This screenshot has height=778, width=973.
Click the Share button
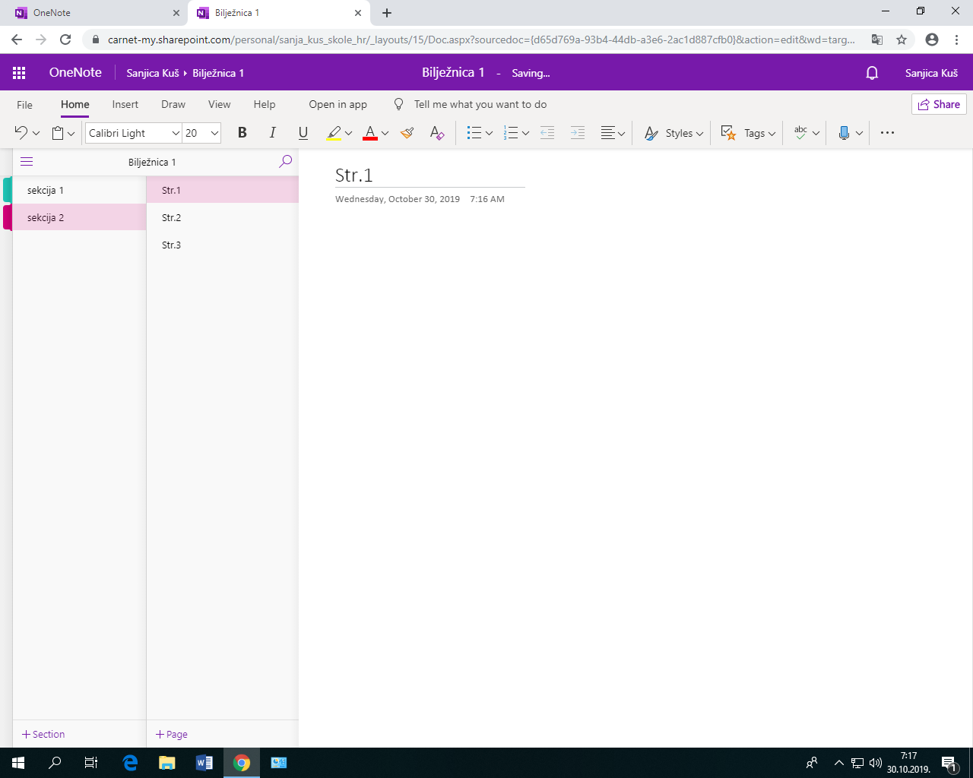click(939, 105)
